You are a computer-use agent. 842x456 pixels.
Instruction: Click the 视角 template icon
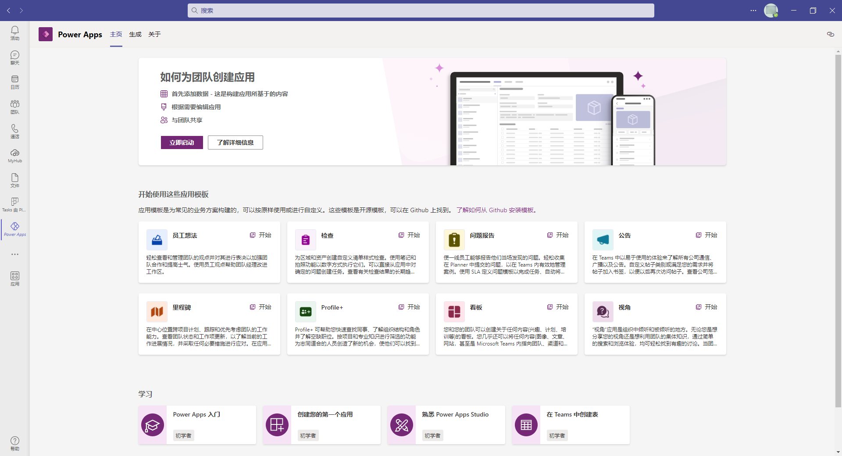coord(603,312)
